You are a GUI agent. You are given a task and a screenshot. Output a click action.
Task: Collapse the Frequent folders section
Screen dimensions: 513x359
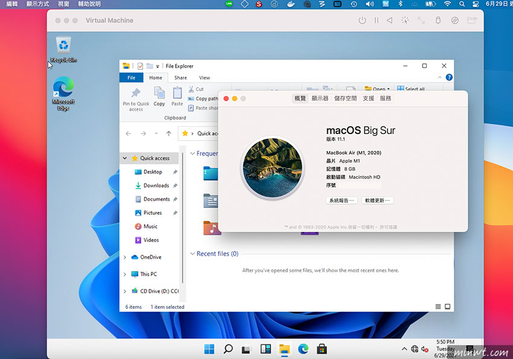pyautogui.click(x=193, y=153)
